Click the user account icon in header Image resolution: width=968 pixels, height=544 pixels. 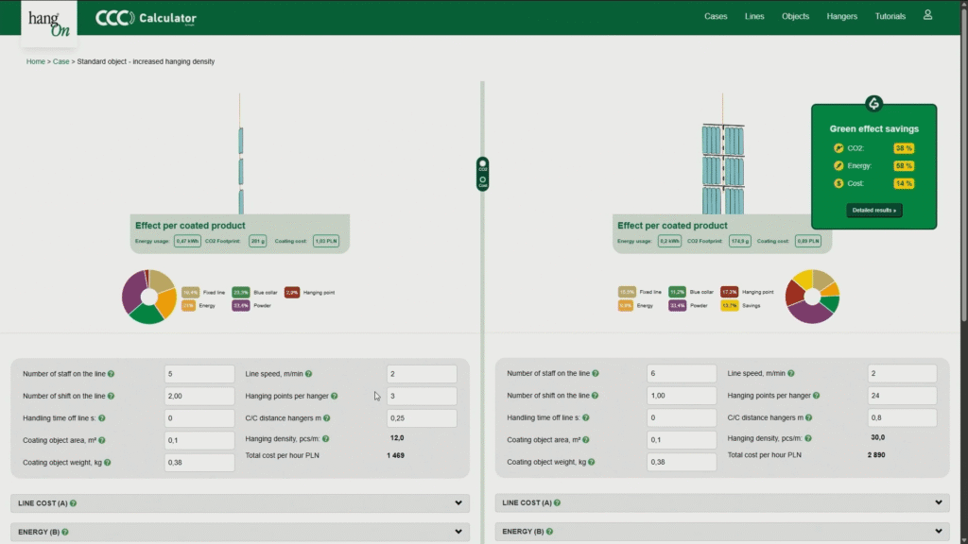tap(927, 15)
